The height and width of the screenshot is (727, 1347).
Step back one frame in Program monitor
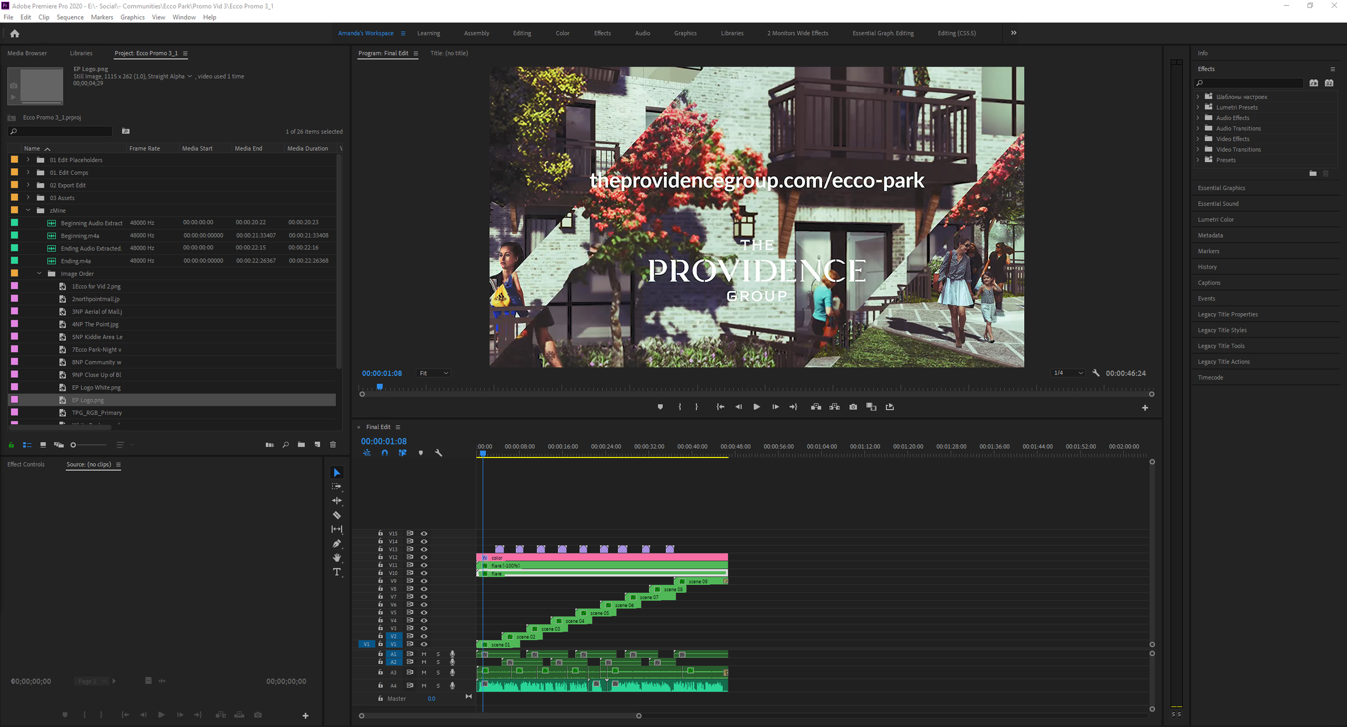pyautogui.click(x=739, y=407)
